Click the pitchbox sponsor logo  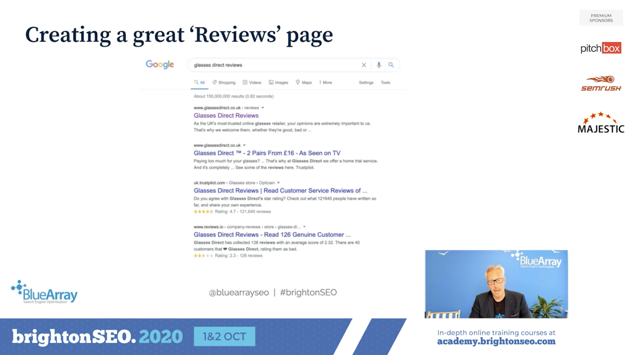(601, 48)
